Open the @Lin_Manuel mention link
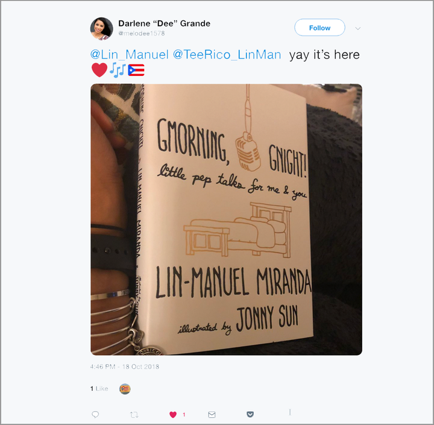434x425 pixels. click(129, 54)
